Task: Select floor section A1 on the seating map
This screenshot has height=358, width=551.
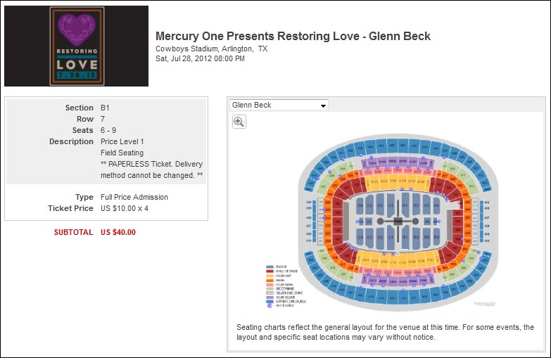Action: tap(405, 205)
